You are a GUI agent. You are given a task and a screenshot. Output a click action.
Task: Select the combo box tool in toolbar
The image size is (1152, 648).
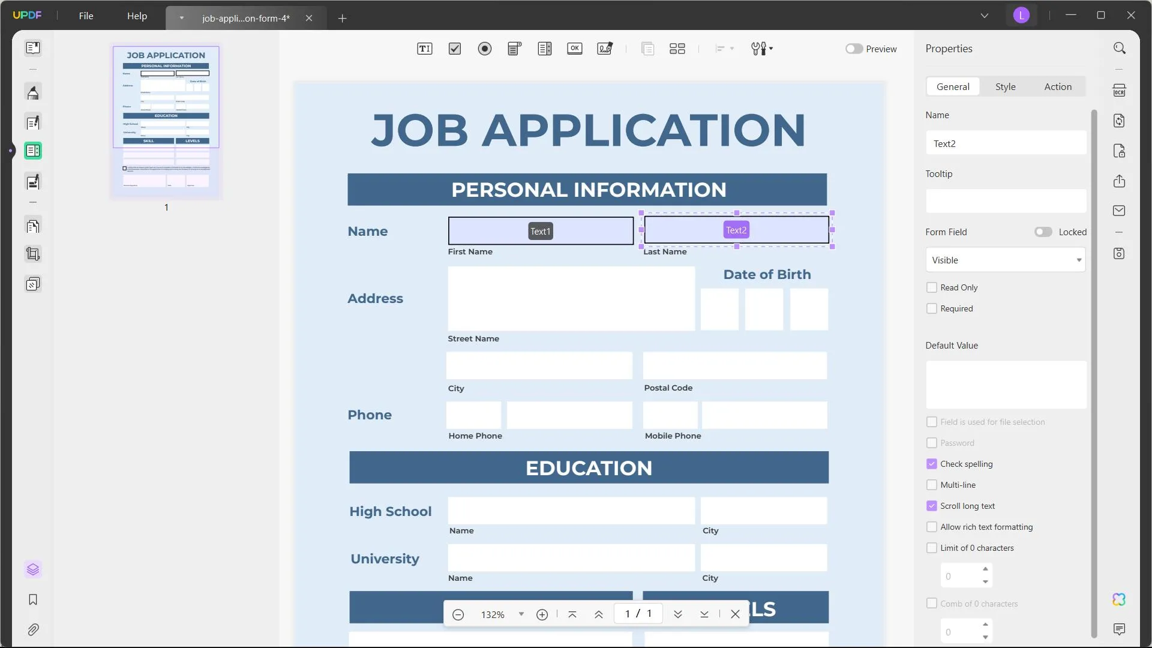[514, 49]
